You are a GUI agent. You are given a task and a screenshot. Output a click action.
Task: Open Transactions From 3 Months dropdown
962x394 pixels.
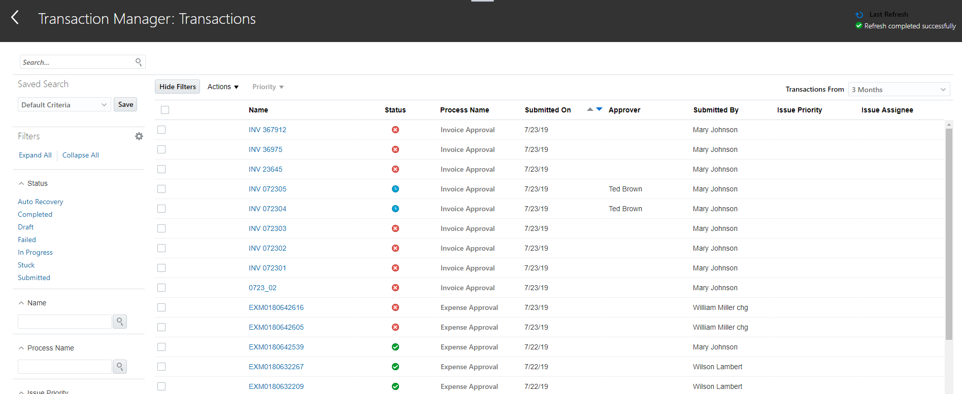coord(899,90)
